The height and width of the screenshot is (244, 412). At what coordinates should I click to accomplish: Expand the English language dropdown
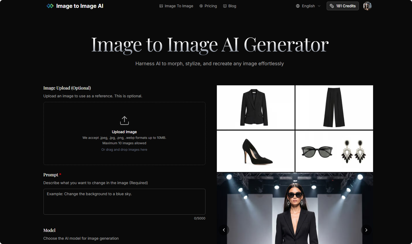(x=308, y=6)
